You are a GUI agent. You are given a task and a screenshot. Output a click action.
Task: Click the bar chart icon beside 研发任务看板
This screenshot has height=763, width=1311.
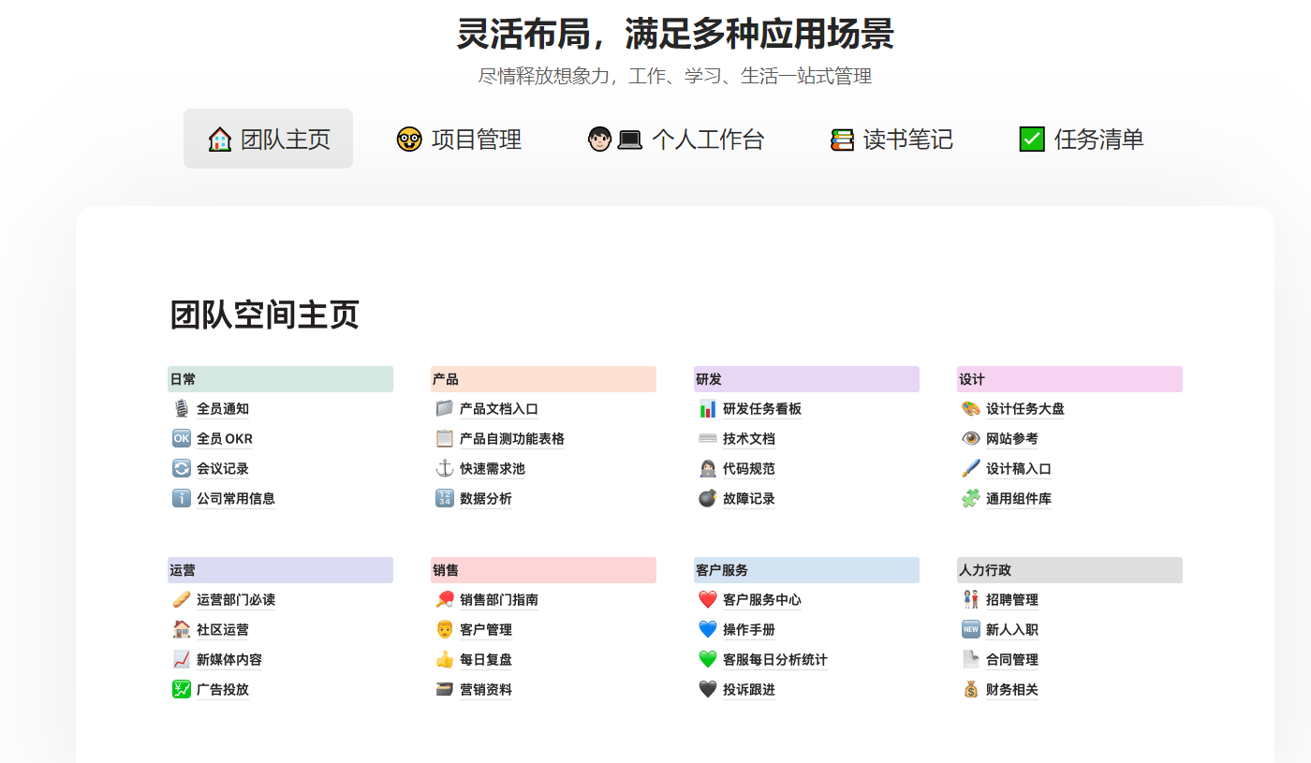tap(707, 409)
